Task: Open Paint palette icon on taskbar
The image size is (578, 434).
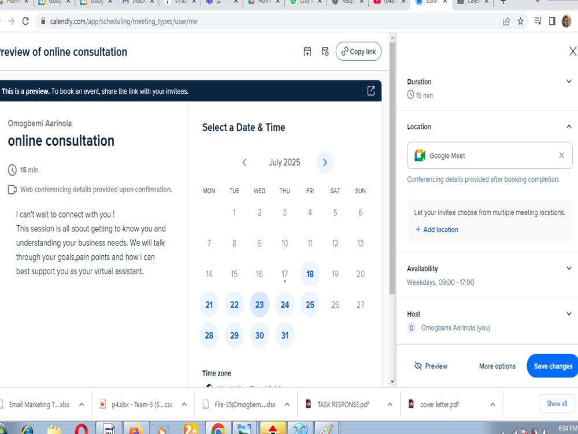Action: (326, 429)
